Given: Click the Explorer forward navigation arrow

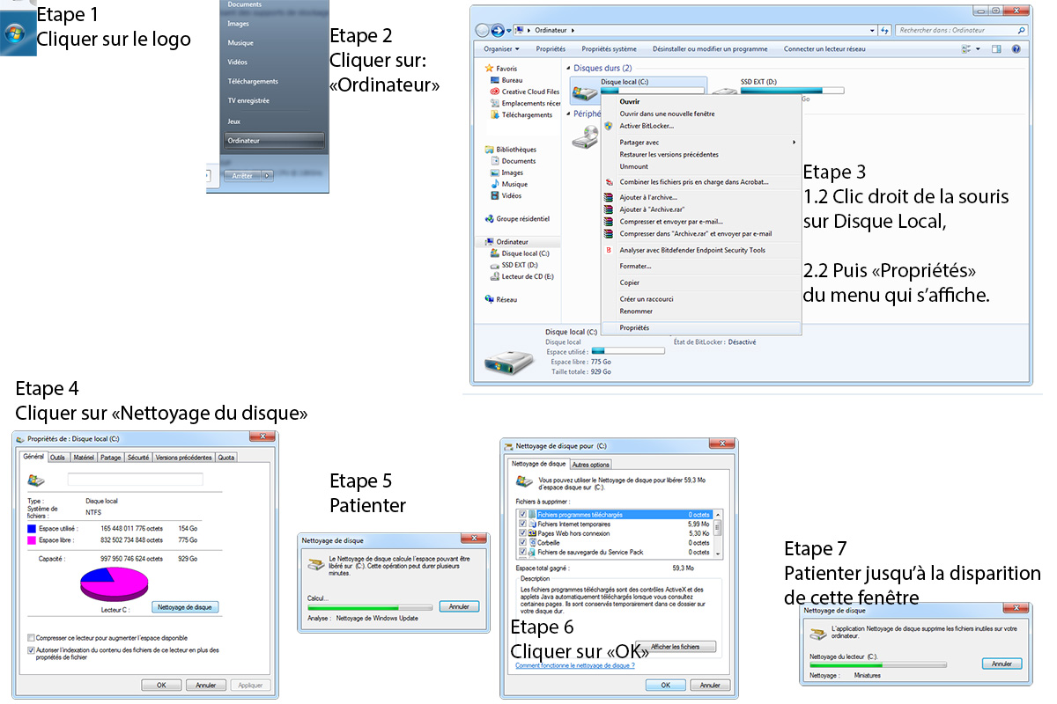Looking at the screenshot, I should tap(499, 30).
